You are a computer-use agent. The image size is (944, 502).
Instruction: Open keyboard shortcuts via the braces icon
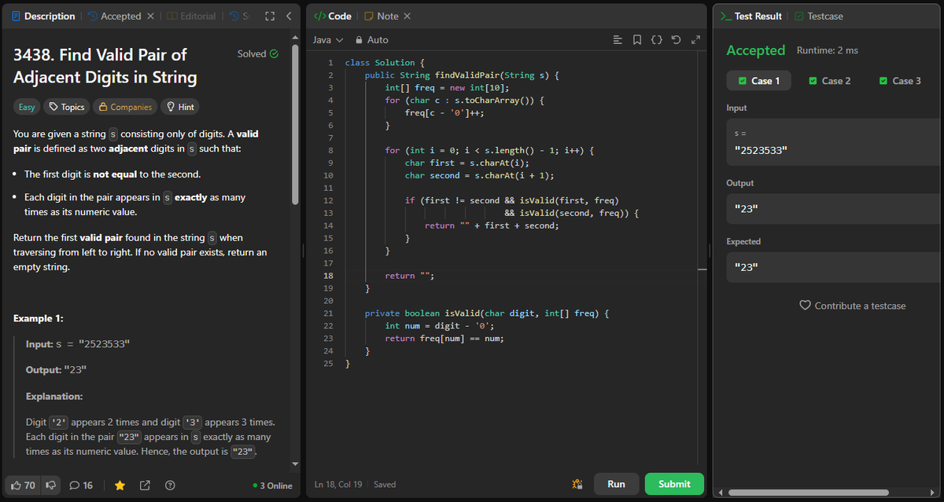click(657, 39)
